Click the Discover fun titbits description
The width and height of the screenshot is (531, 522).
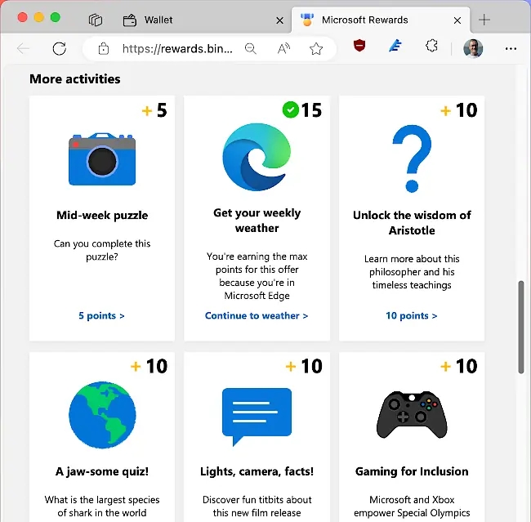tap(257, 506)
